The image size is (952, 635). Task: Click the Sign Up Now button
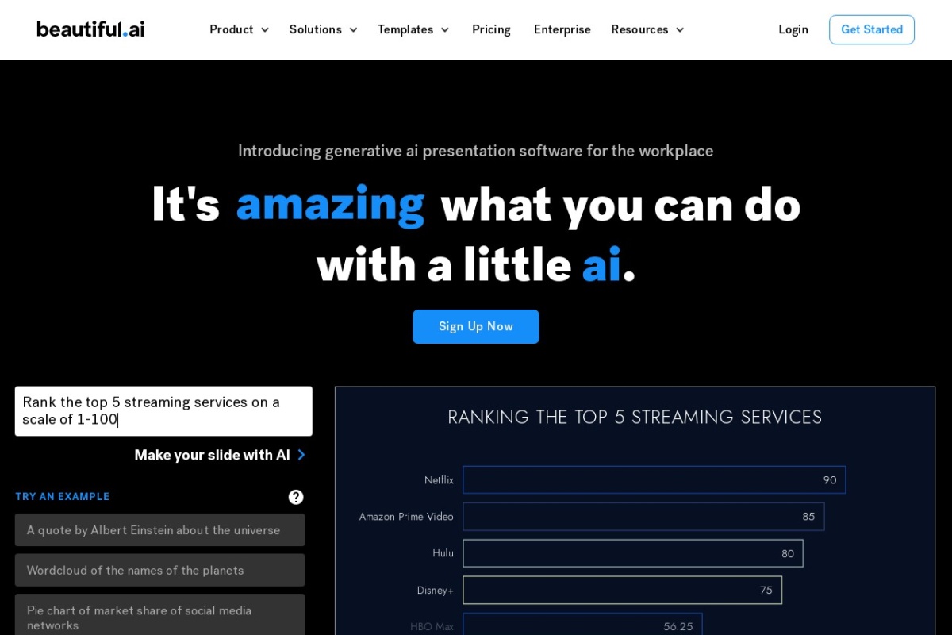(x=475, y=326)
